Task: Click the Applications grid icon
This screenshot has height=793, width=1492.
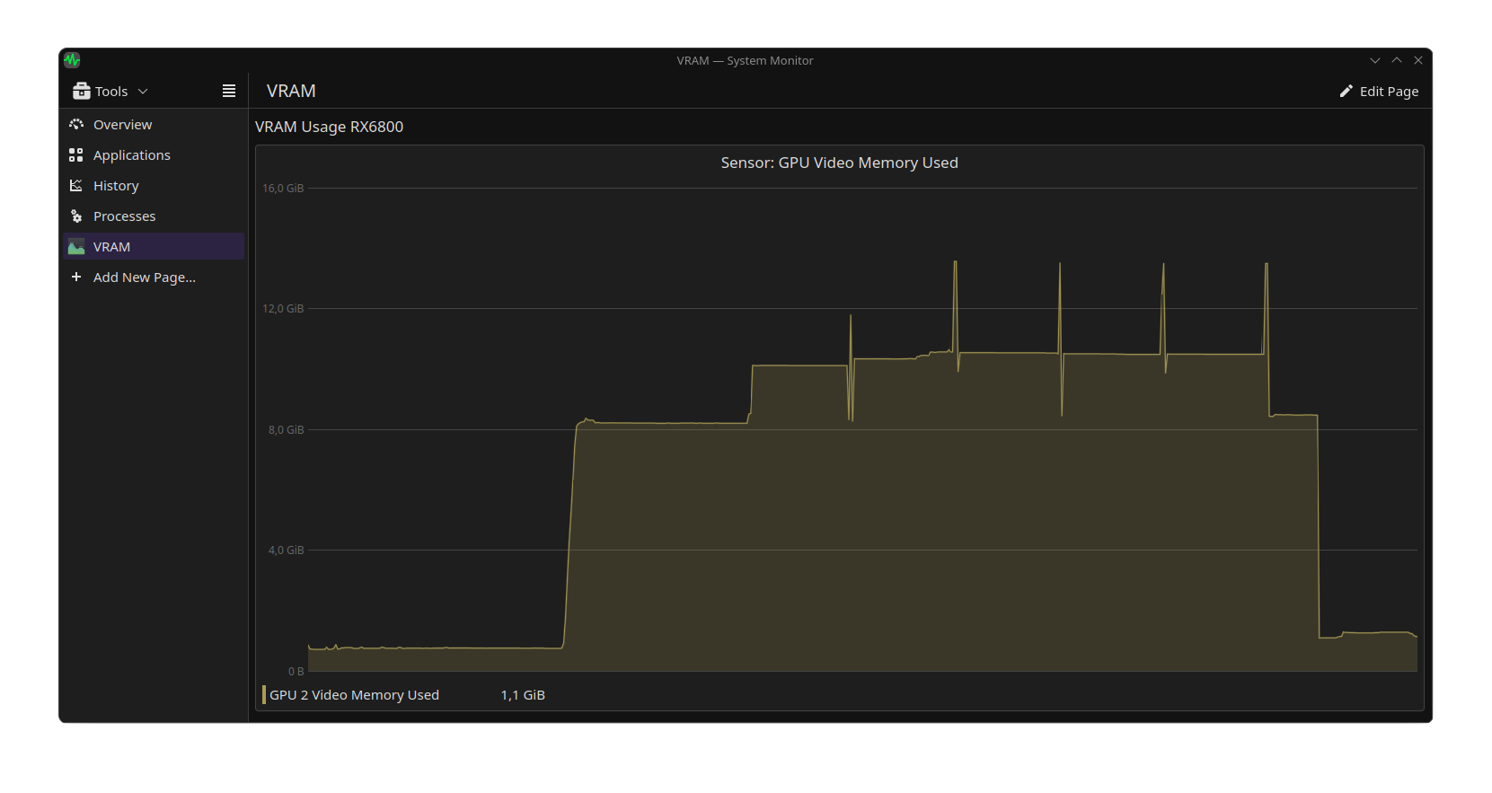Action: coord(76,154)
